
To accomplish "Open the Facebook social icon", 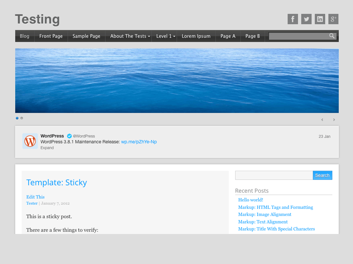I will tap(293, 19).
